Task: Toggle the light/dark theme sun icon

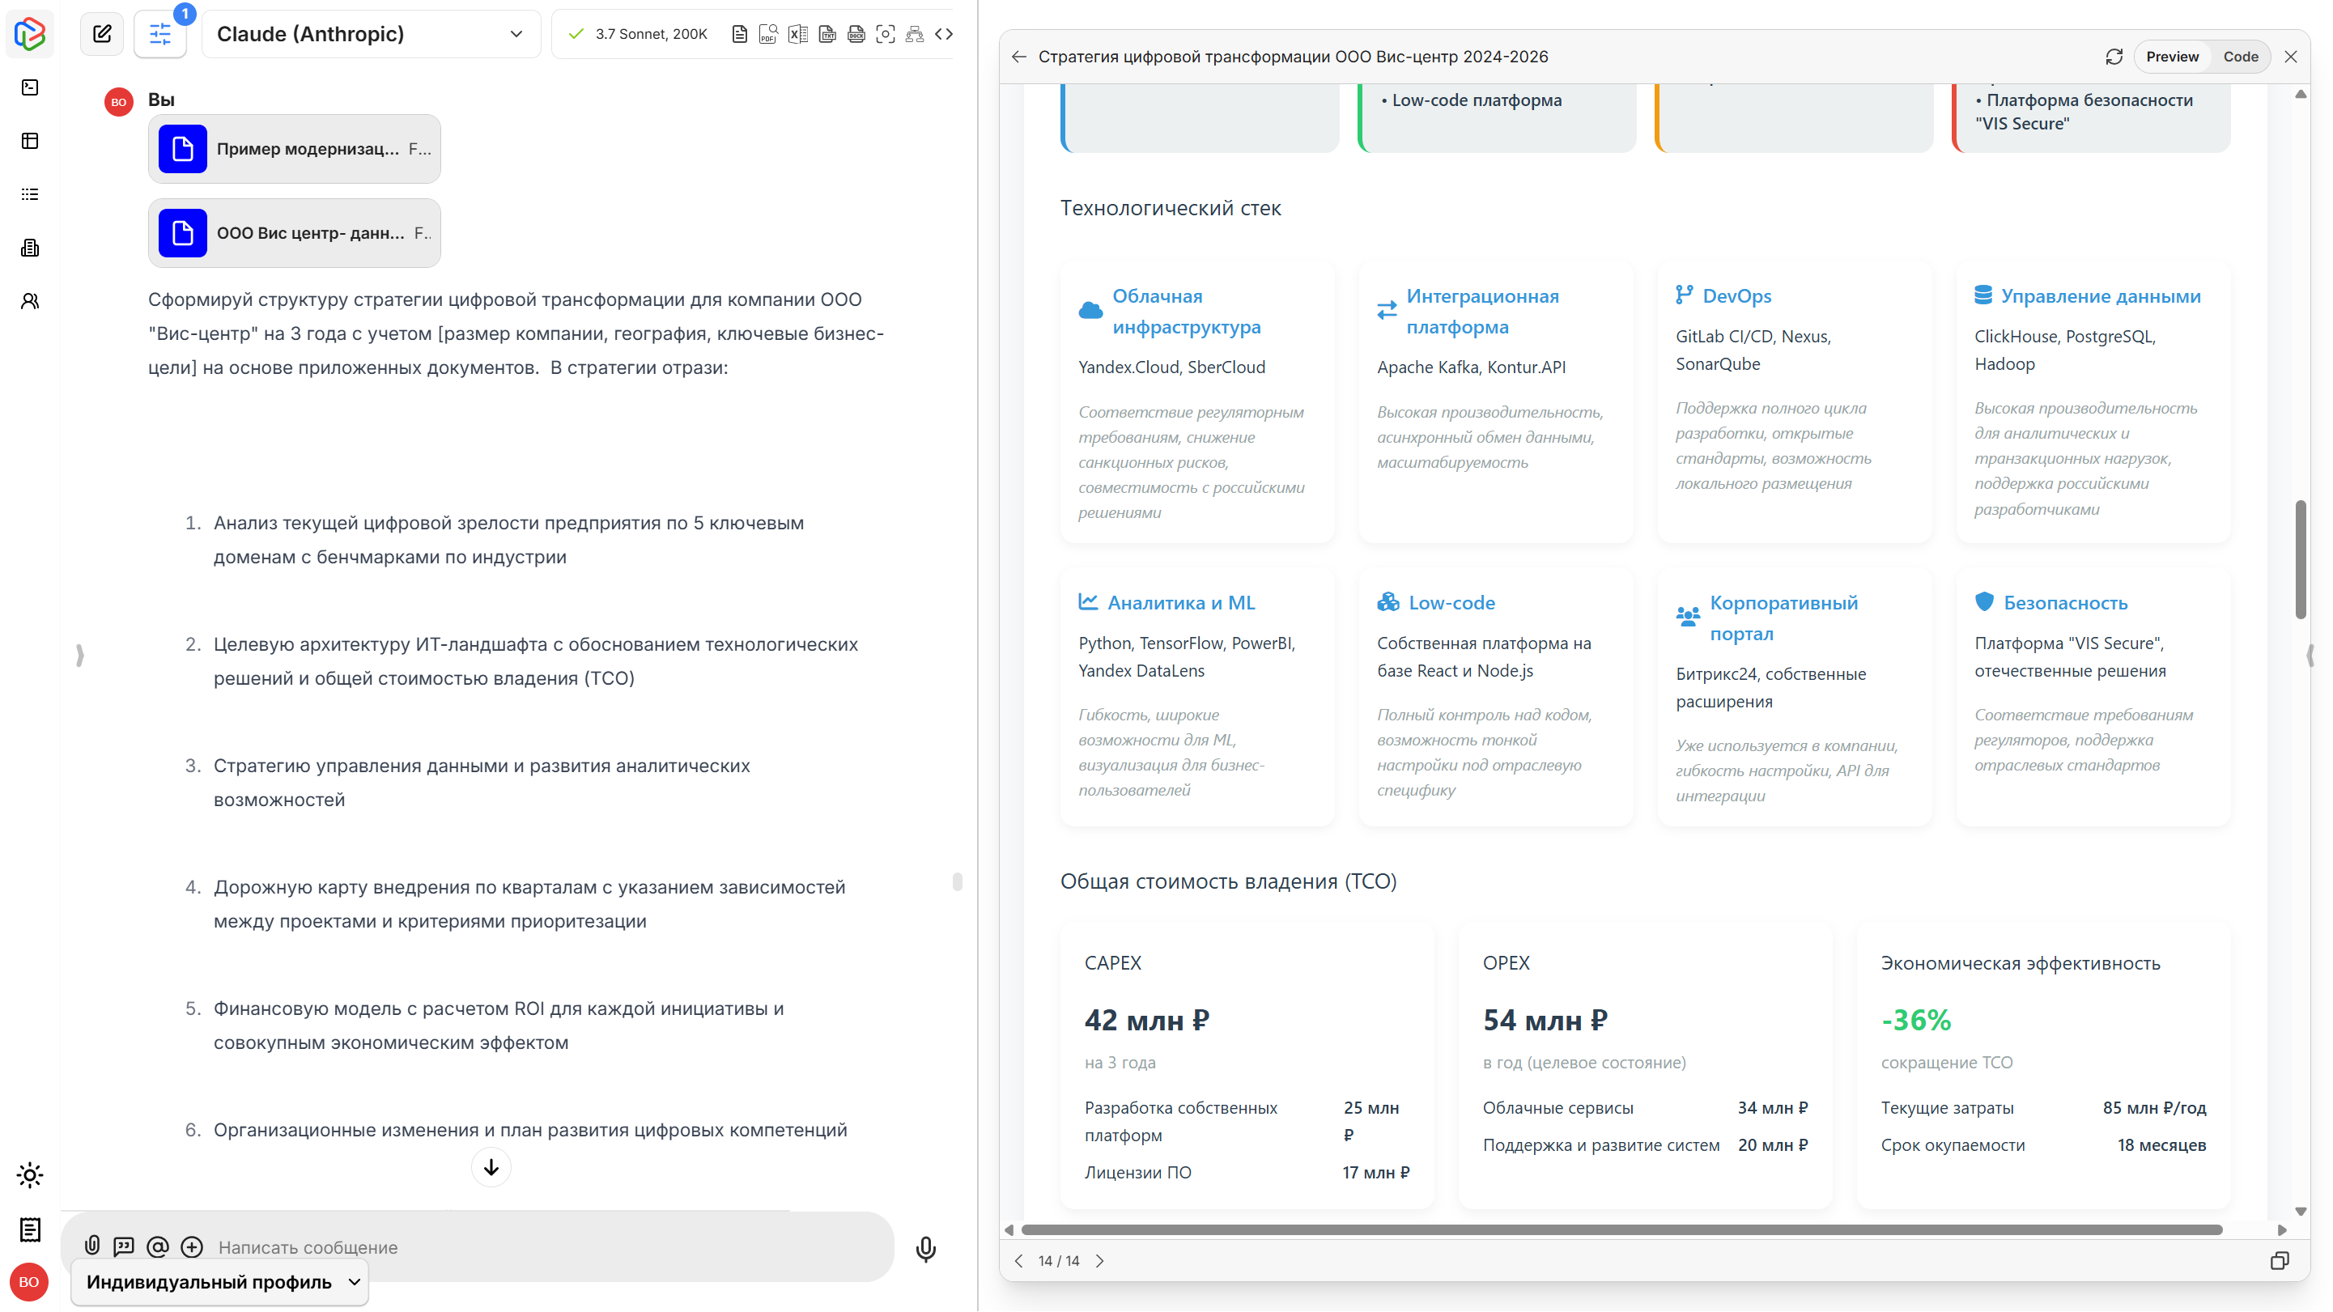Action: coord(30,1175)
